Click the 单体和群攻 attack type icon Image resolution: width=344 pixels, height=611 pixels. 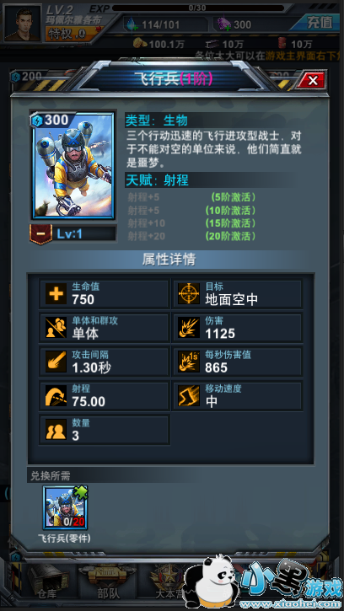[56, 327]
